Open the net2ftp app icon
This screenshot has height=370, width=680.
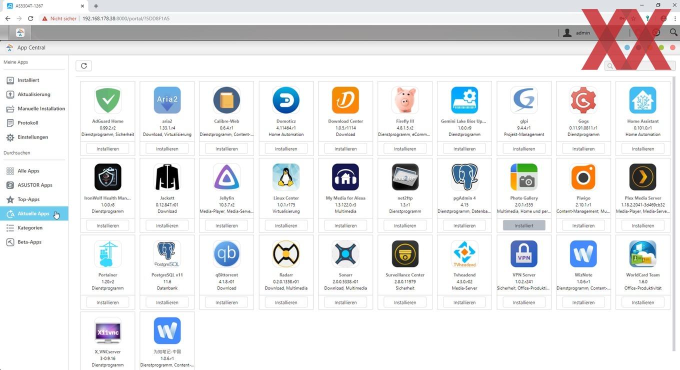[405, 177]
